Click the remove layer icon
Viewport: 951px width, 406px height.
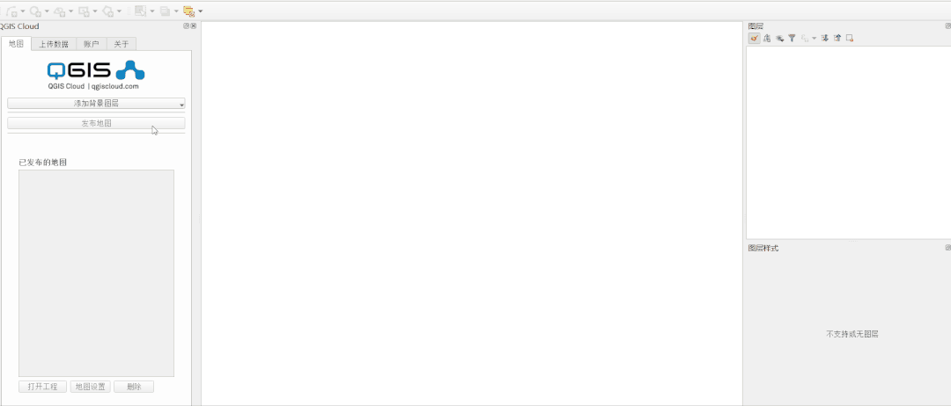click(x=850, y=38)
